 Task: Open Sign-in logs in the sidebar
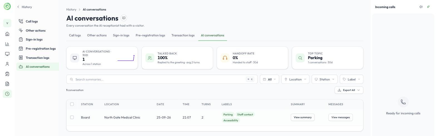[x=38, y=39]
